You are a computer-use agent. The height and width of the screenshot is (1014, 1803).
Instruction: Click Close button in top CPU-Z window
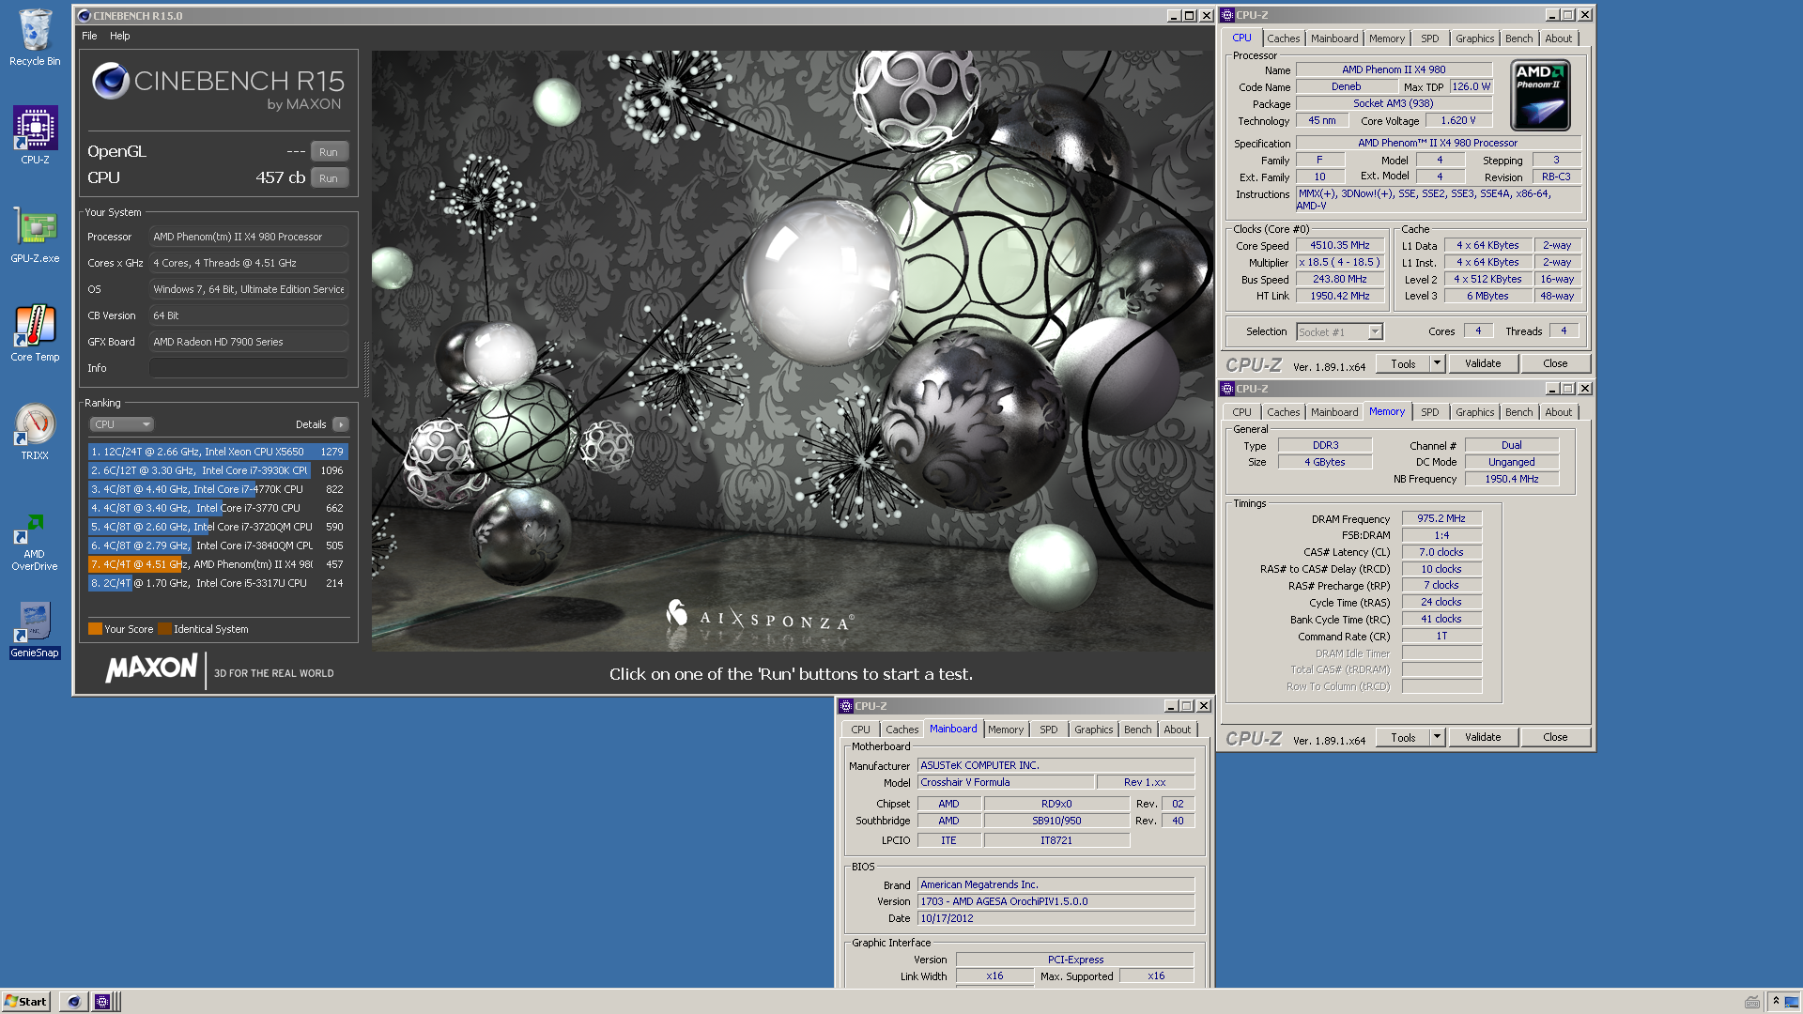[1555, 363]
